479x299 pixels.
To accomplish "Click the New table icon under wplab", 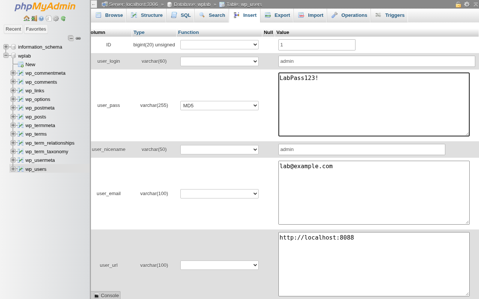I will tap(21, 64).
